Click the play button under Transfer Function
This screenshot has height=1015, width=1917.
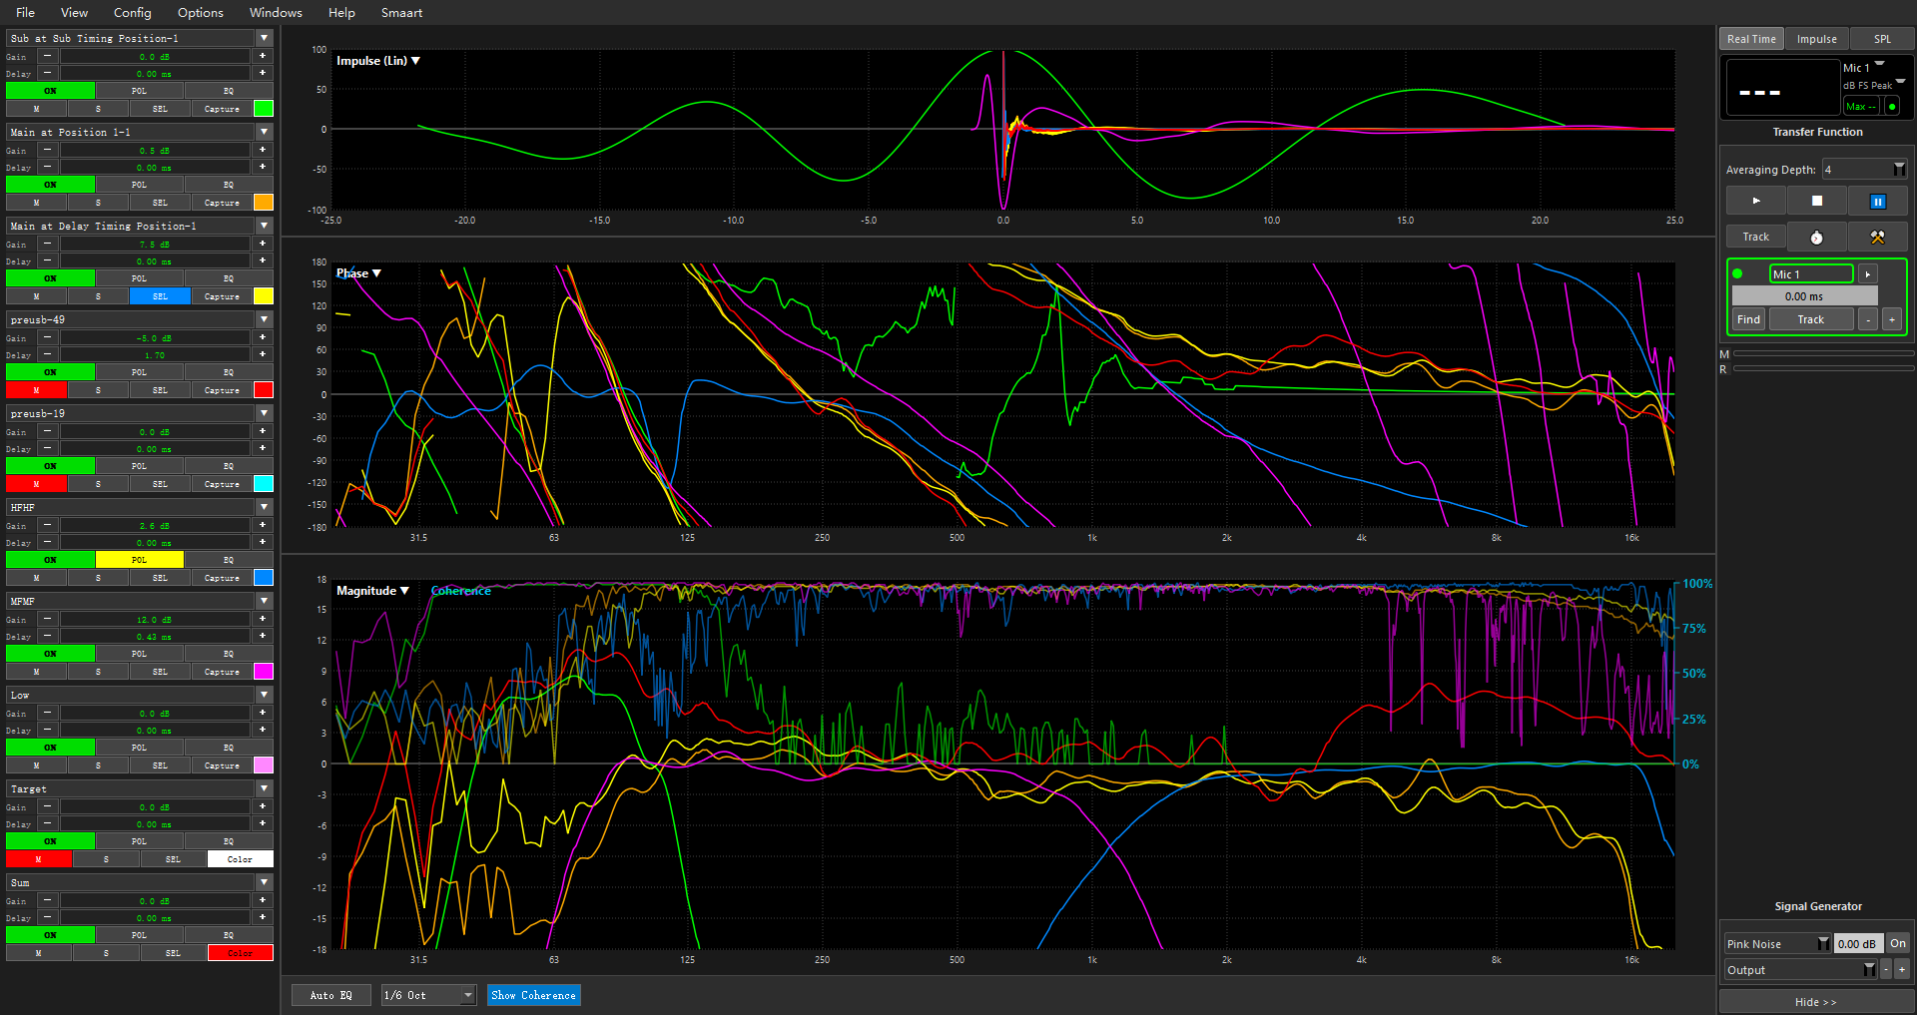1756,201
